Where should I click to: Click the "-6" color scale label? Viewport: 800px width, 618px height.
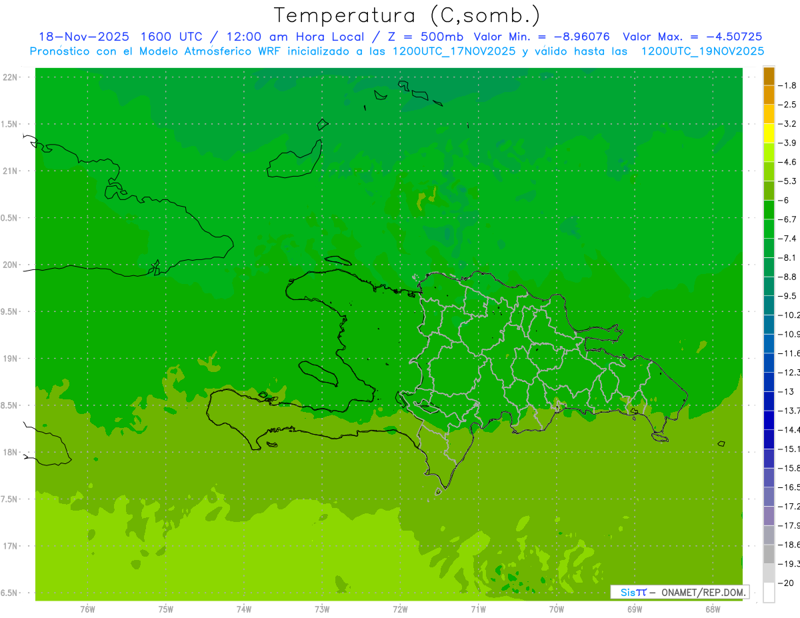point(784,201)
